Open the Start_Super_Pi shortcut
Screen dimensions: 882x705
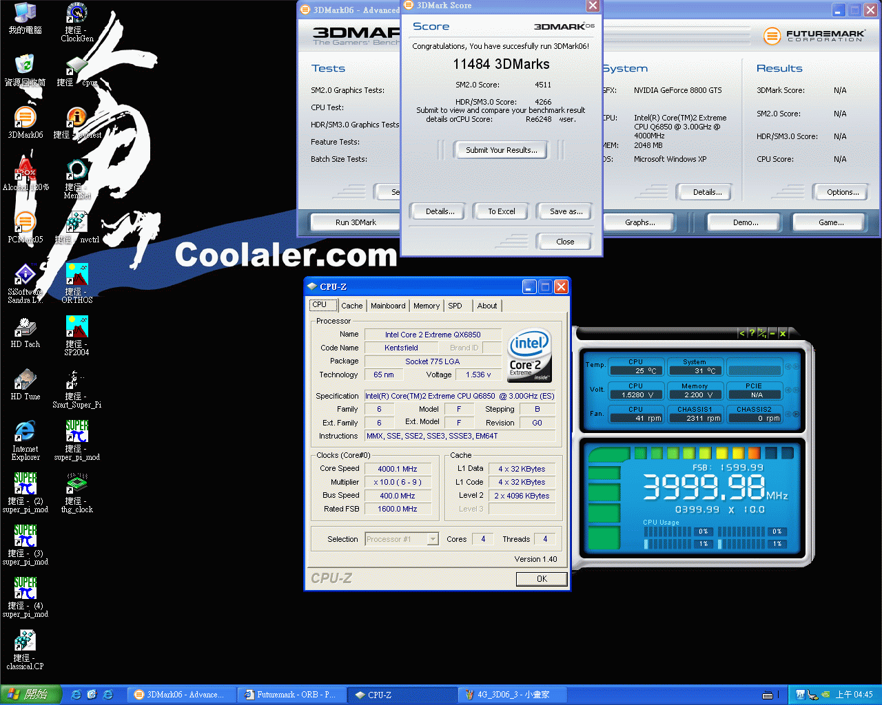pos(76,388)
